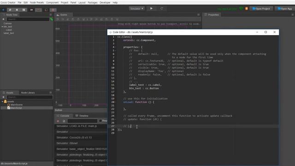The image size is (295, 166).
Task: Click the first align icon in Scene toolbar
Action: click(58, 19)
